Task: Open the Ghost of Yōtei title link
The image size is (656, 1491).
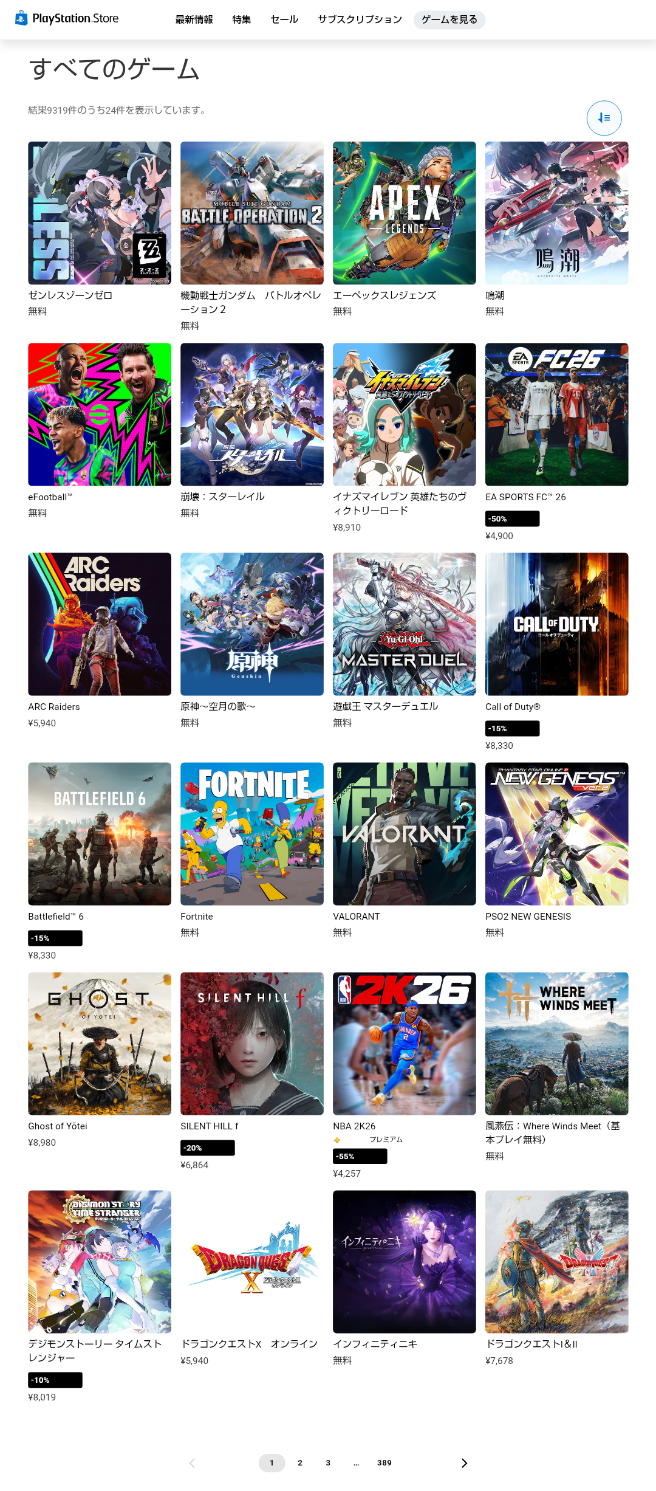Action: click(x=58, y=1126)
